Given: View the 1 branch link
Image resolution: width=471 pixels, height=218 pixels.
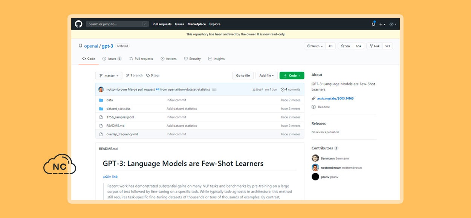Looking at the screenshot, I should [x=134, y=76].
